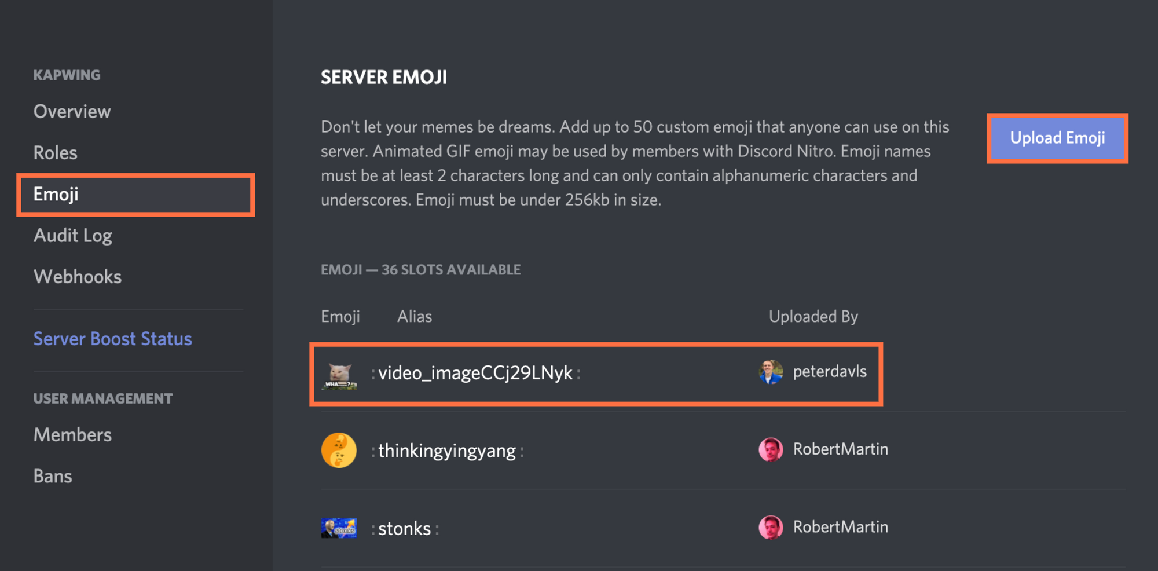This screenshot has height=571, width=1158.
Task: View the Server Boost Status page
Action: tap(113, 339)
